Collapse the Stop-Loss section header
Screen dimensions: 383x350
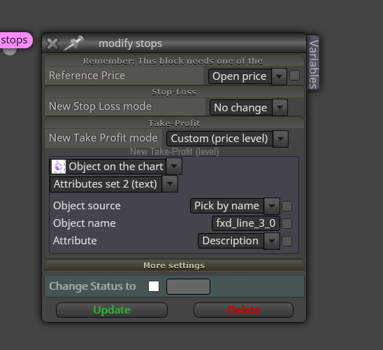point(174,92)
